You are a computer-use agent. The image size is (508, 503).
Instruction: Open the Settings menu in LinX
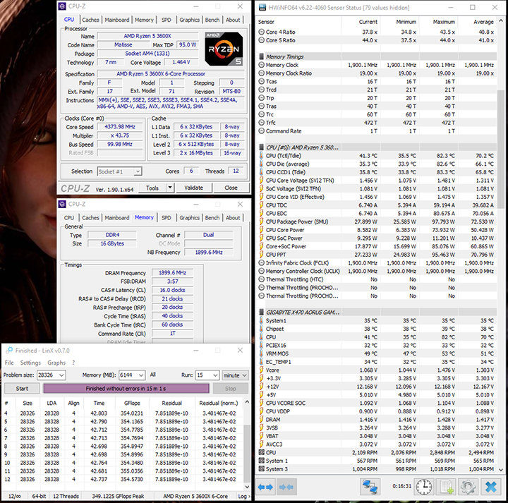coord(30,363)
